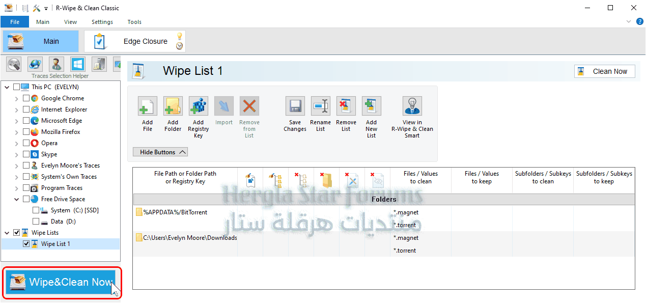This screenshot has height=303, width=646.
Task: Check the Google Chrome checkbox
Action: coord(26,98)
